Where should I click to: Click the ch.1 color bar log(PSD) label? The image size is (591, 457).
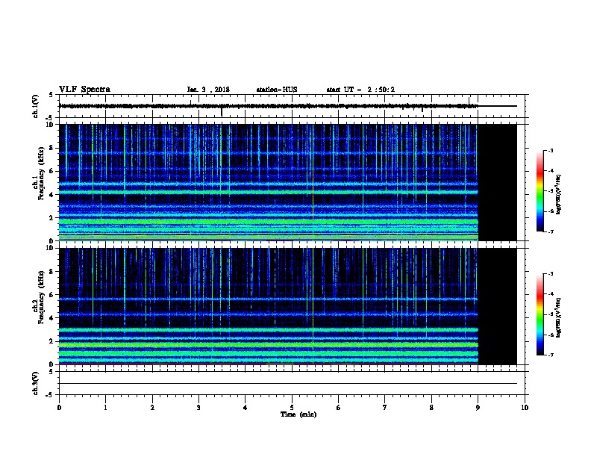pyautogui.click(x=559, y=194)
